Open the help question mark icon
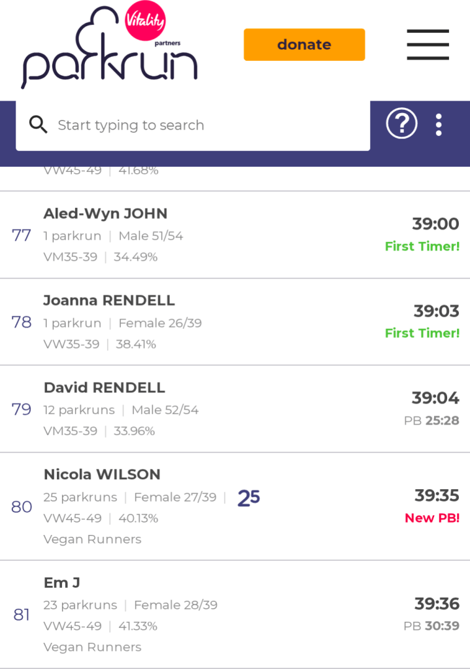 click(x=401, y=124)
